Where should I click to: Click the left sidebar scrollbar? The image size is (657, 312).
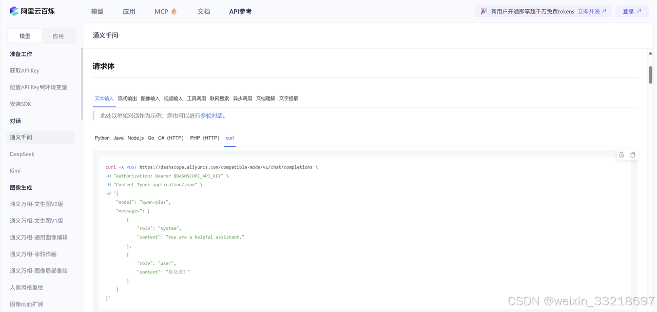tap(82, 84)
